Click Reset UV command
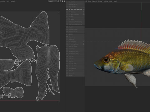This screenshot has width=150, height=112. tap(75, 61)
